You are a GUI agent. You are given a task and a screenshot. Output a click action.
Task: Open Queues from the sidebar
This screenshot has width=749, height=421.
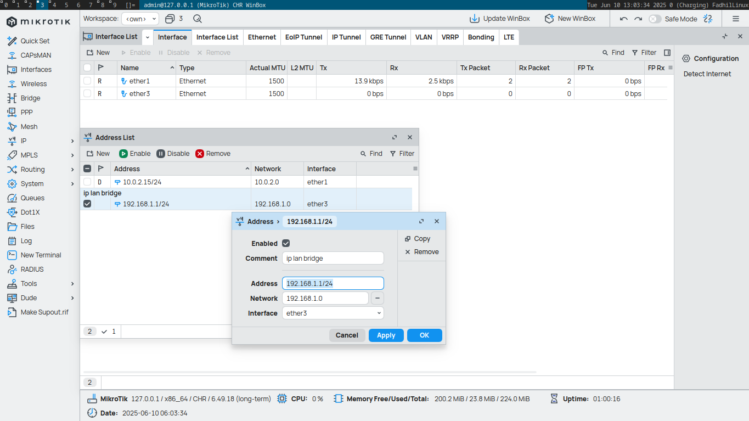[x=12, y=198]
